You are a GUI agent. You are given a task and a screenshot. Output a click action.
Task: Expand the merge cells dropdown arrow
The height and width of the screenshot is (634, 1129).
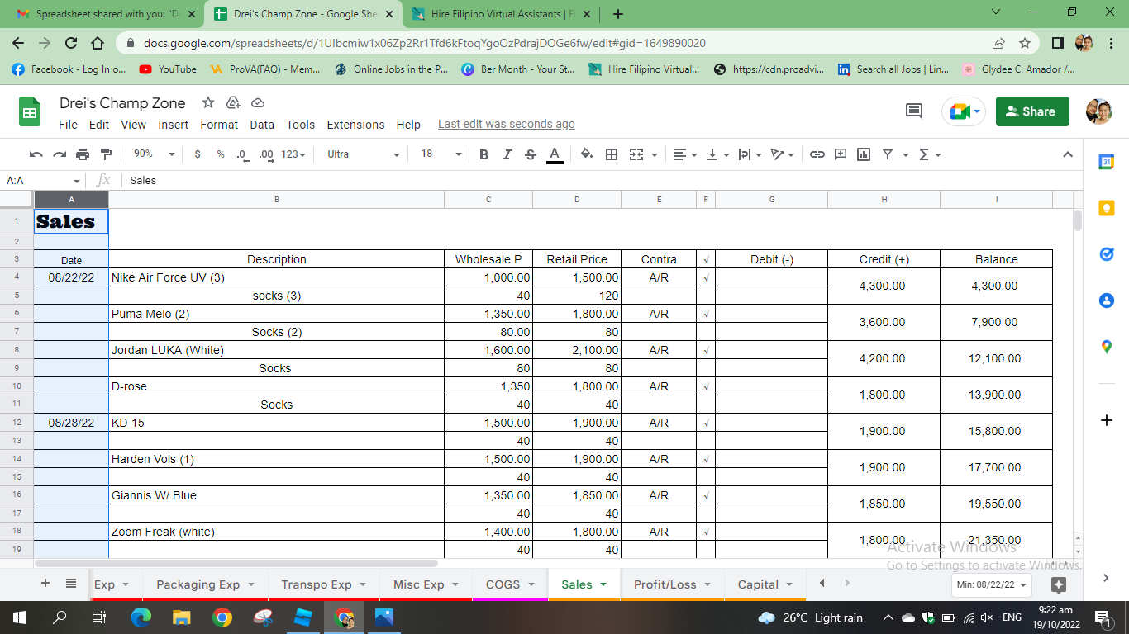[655, 154]
